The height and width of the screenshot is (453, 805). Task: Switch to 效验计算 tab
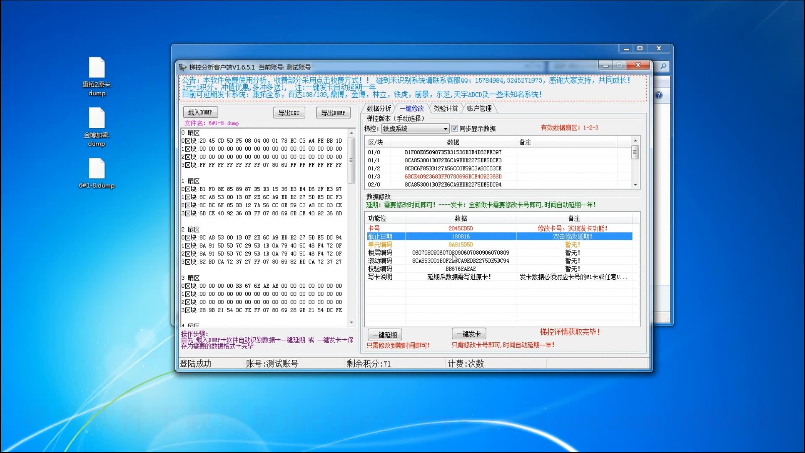tap(446, 109)
